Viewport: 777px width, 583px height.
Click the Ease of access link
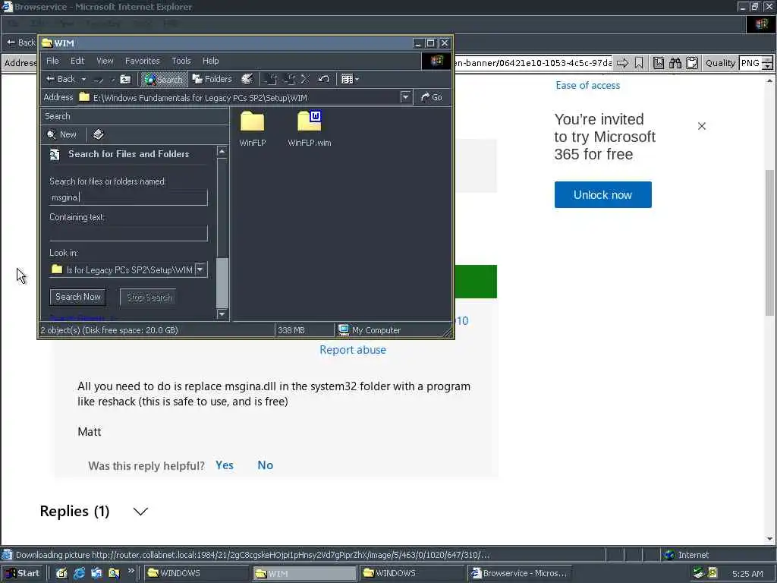[588, 85]
